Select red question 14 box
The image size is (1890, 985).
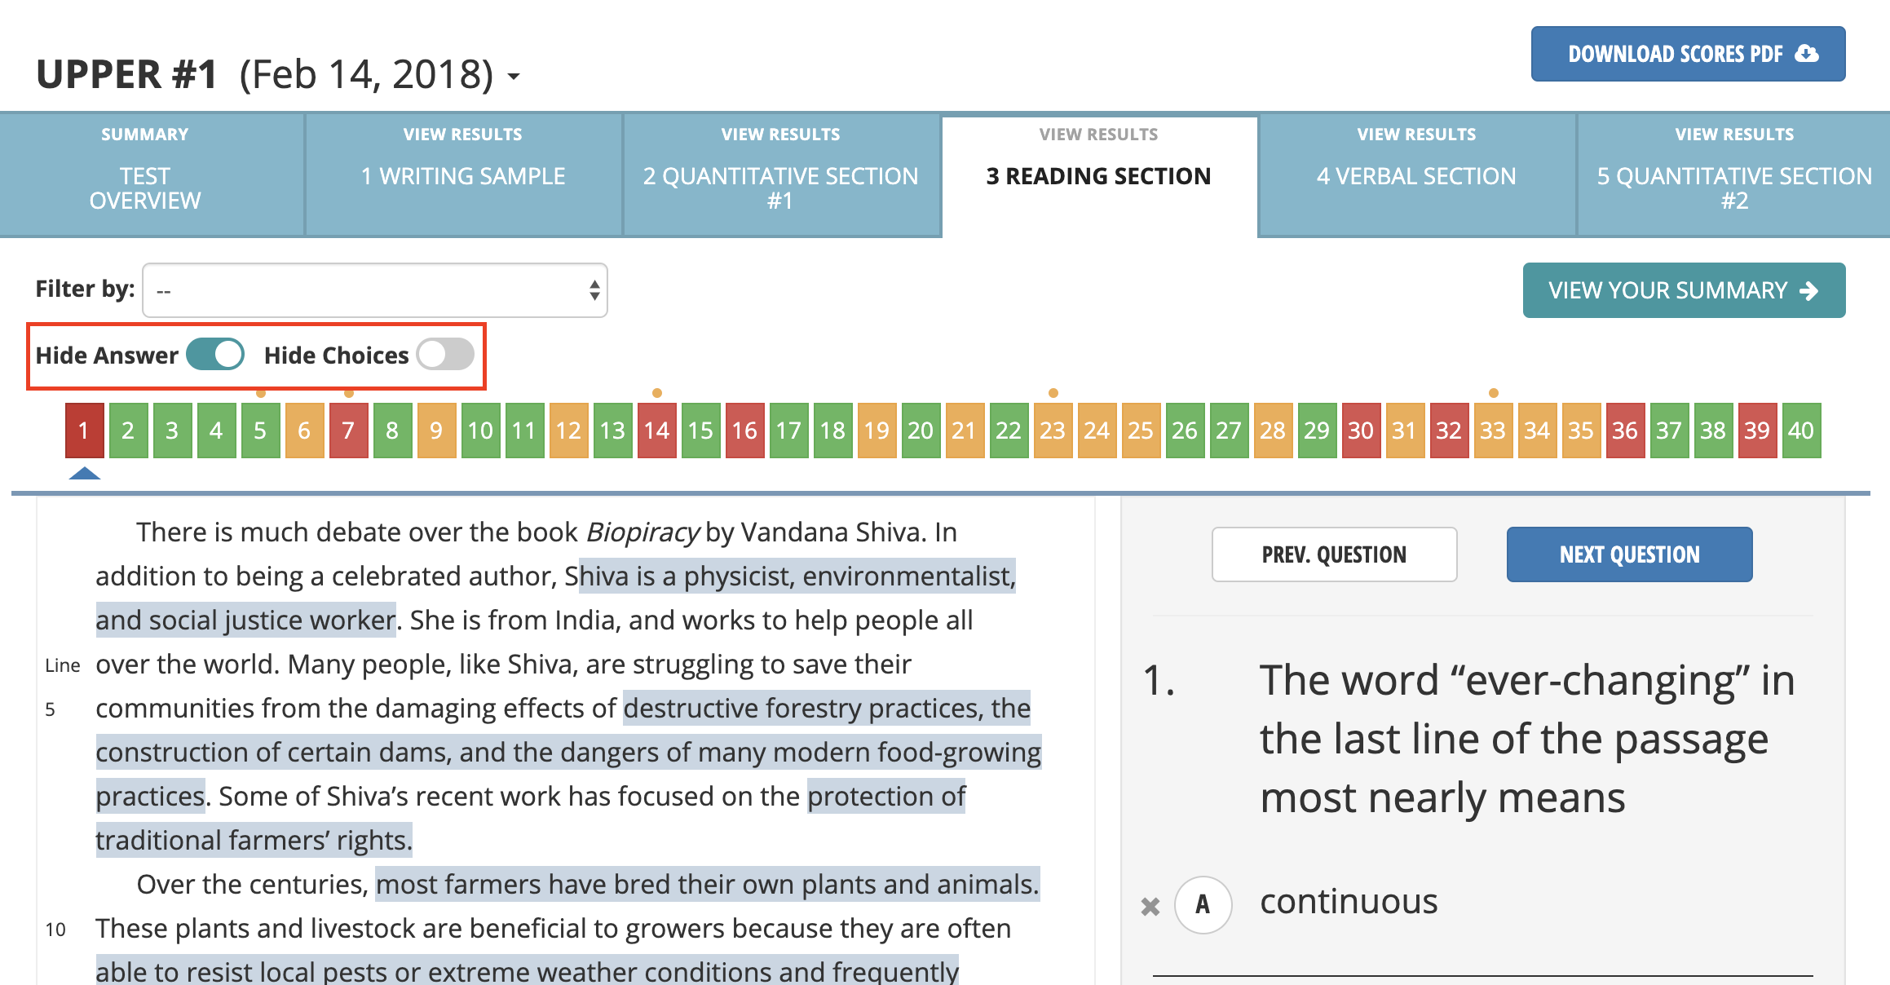[x=656, y=431]
